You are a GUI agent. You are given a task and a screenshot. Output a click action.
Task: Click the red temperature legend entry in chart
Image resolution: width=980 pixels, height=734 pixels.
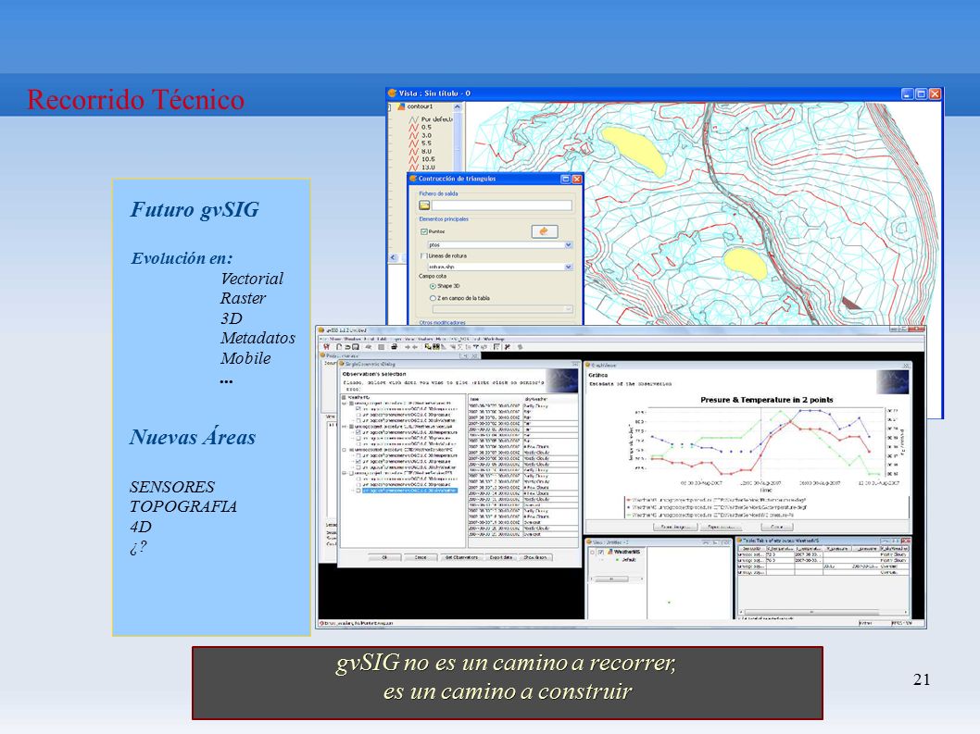click(716, 500)
